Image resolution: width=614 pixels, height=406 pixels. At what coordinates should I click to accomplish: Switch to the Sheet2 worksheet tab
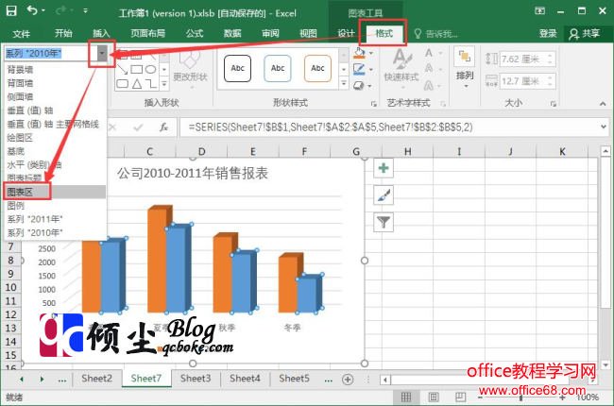tap(96, 379)
